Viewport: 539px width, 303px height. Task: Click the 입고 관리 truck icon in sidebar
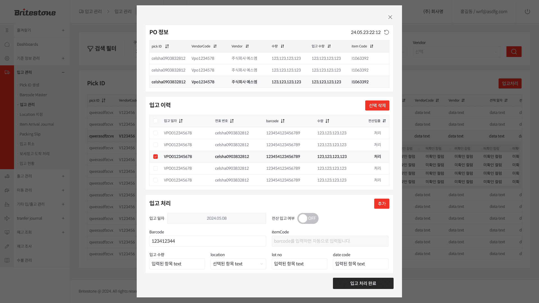click(7, 72)
